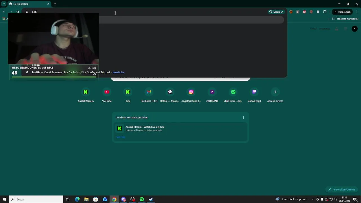The width and height of the screenshot is (361, 203).
Task: Open the orange extension icon in toolbar
Action: click(x=291, y=12)
